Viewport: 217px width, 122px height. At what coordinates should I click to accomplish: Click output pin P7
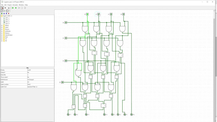pyautogui.click(x=68, y=115)
